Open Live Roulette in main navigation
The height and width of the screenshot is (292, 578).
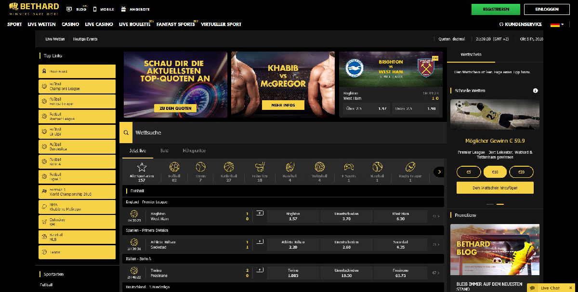[x=135, y=24]
